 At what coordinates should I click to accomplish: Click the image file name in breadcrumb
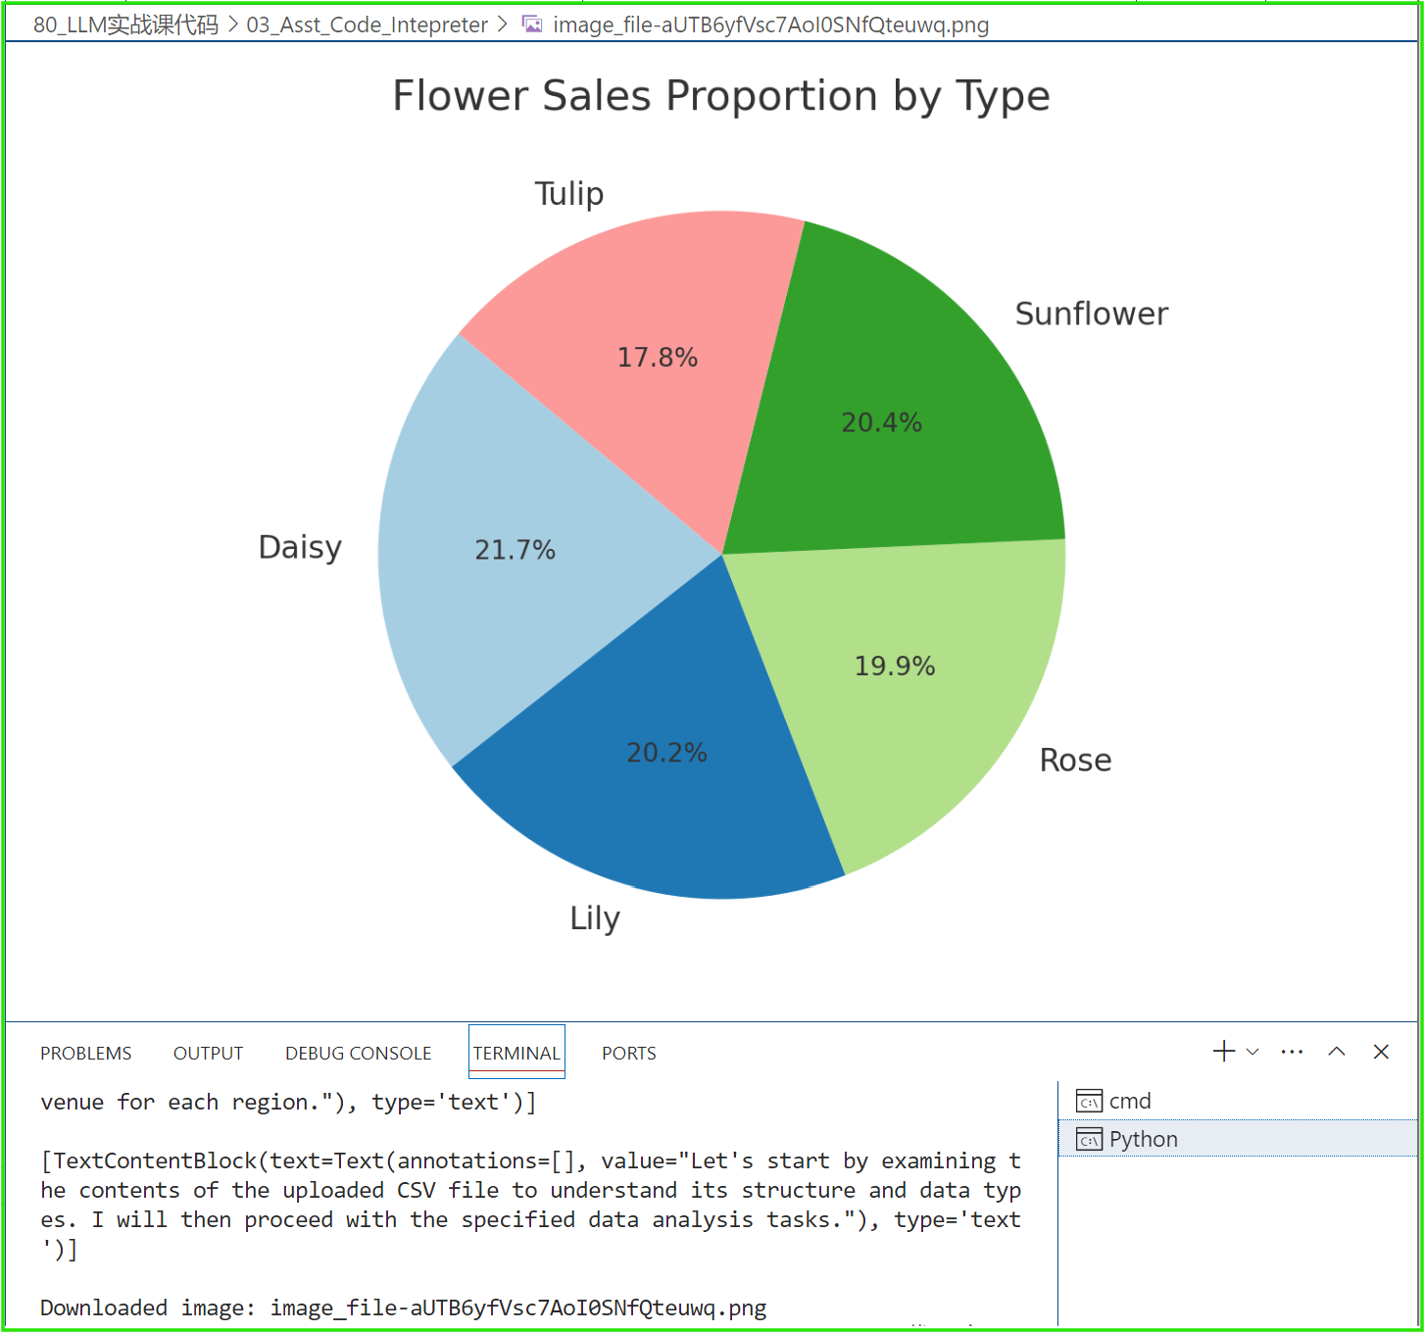pyautogui.click(x=770, y=25)
